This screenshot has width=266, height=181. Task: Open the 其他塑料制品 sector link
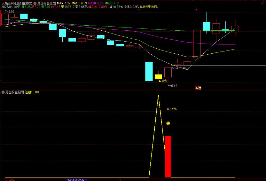[x=149, y=7]
